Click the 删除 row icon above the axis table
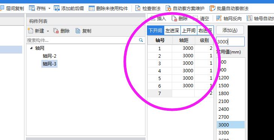The image size is (274, 140). click(174, 18)
